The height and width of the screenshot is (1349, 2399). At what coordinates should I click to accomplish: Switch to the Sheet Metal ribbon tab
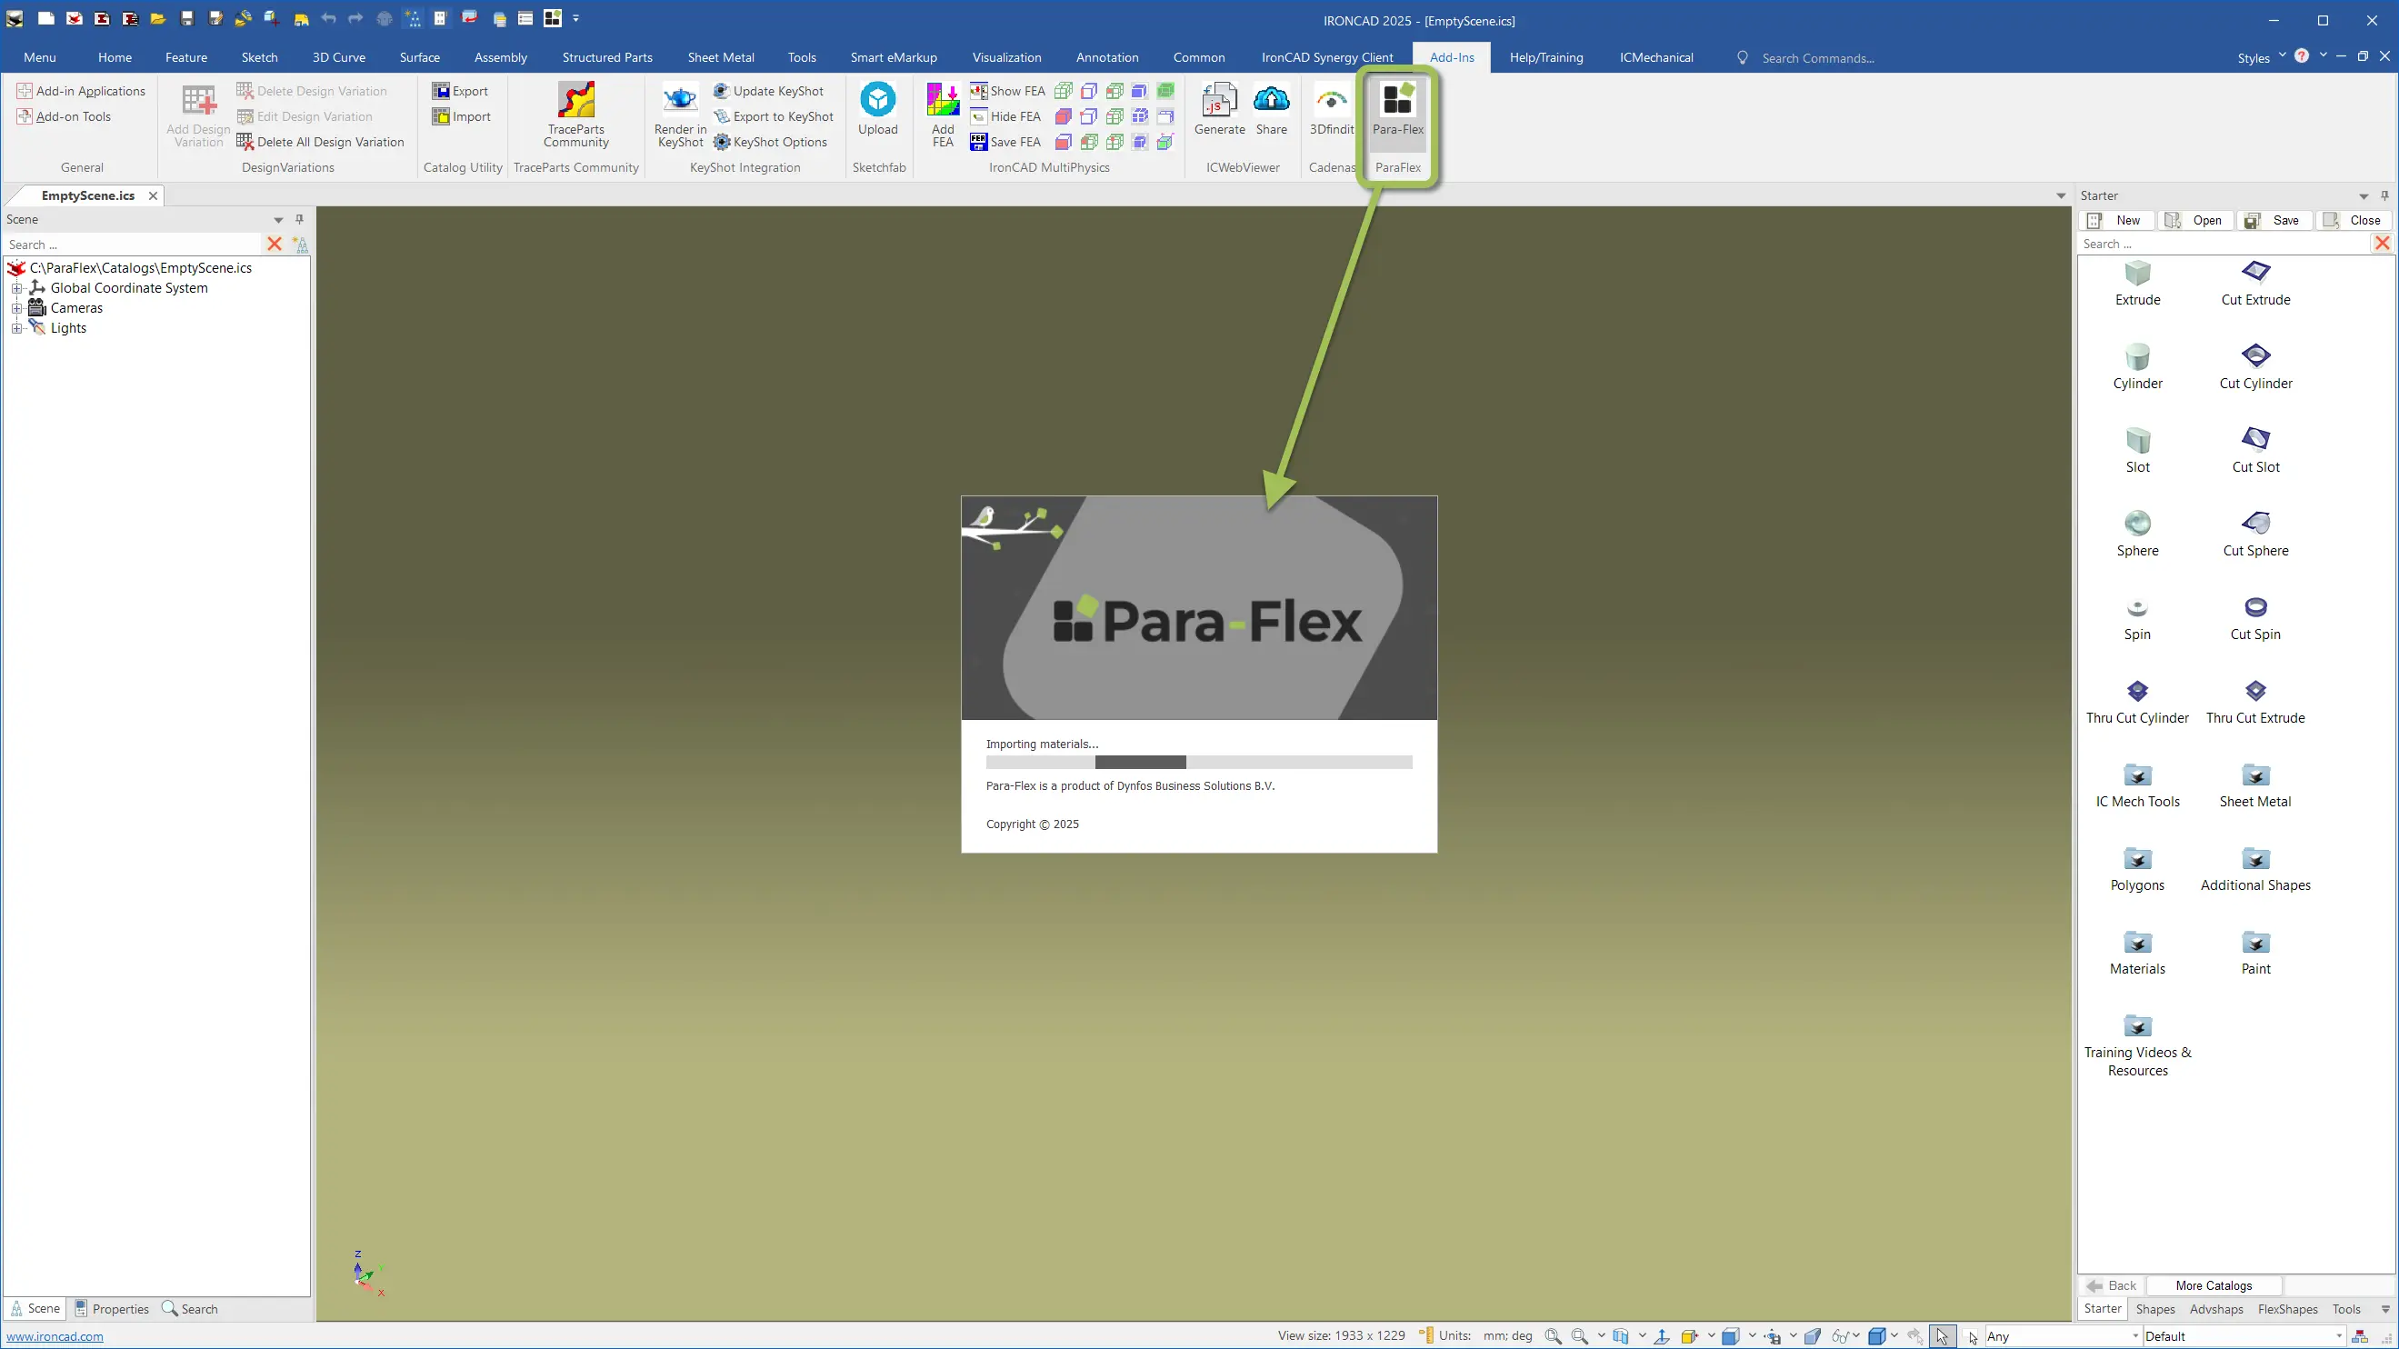coord(721,56)
